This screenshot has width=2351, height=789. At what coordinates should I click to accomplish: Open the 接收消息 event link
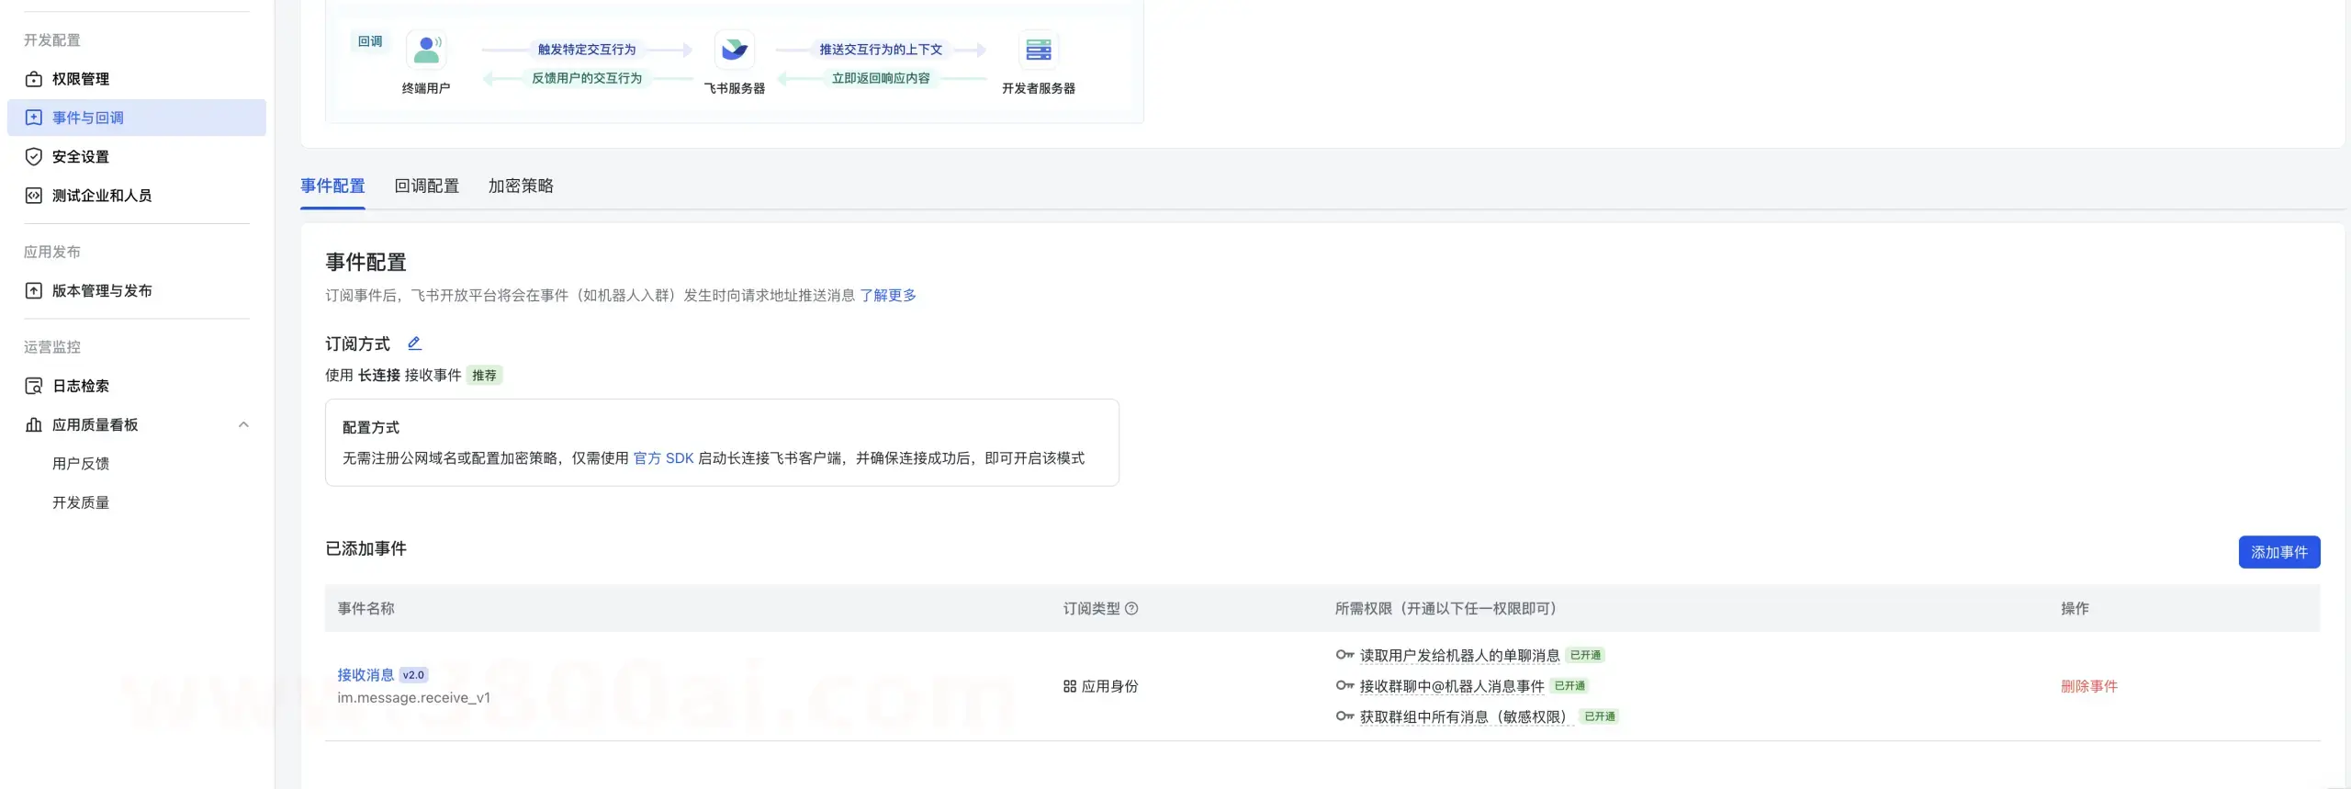pyautogui.click(x=365, y=675)
